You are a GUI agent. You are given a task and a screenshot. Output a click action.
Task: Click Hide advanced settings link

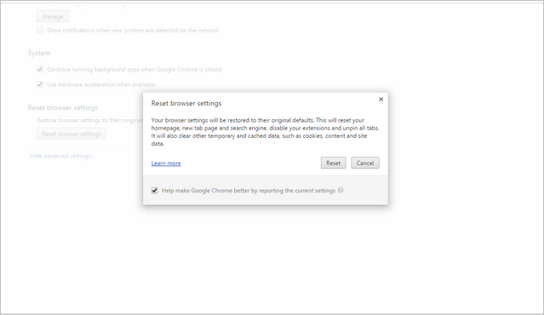[62, 156]
